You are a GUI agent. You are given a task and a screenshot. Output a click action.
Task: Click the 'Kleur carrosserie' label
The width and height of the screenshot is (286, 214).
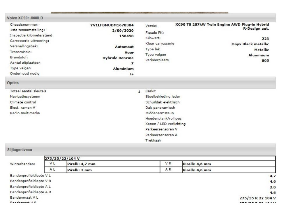(160, 44)
